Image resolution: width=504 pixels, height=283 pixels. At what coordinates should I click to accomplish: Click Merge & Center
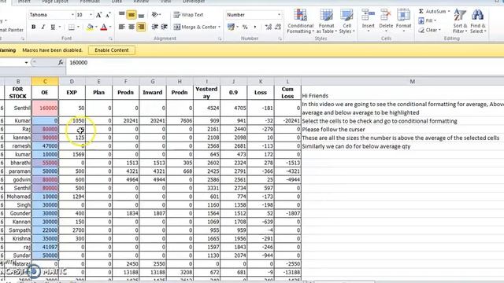click(195, 27)
